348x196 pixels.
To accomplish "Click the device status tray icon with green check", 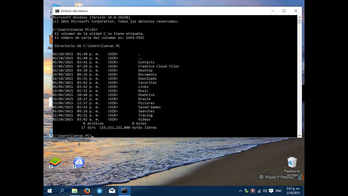I will tap(247, 191).
